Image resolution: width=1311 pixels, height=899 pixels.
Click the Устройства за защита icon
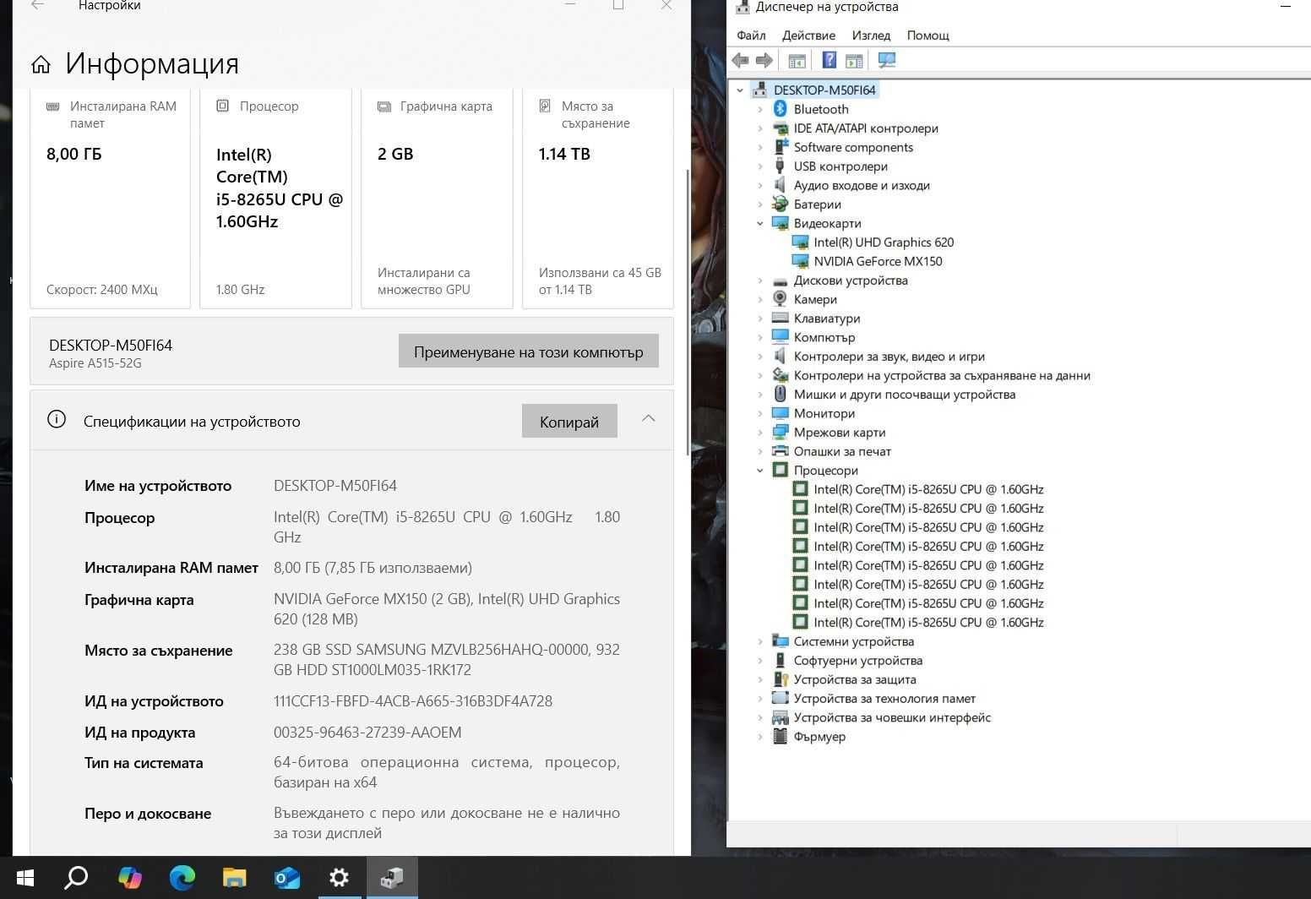click(x=781, y=679)
